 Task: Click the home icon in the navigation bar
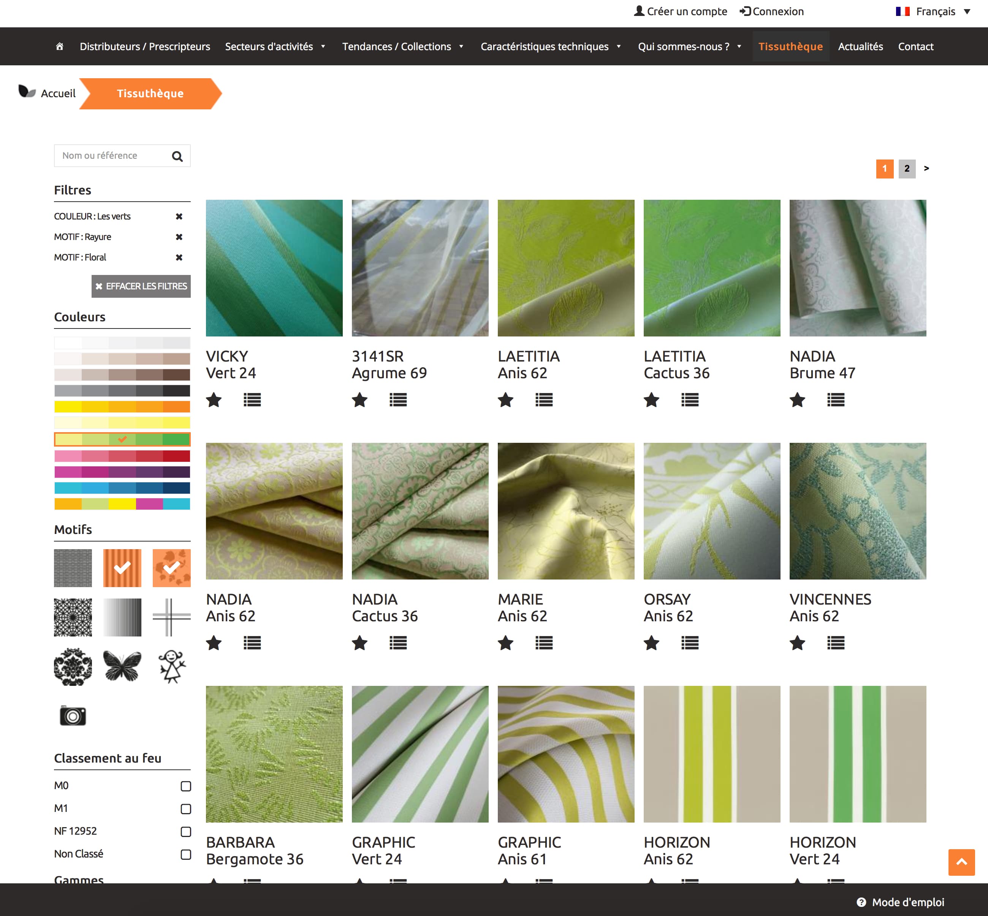pos(60,46)
